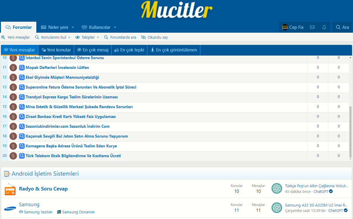Switch to the En çok mesaj tab
Viewport: 353px width, 219px height.
93,50
